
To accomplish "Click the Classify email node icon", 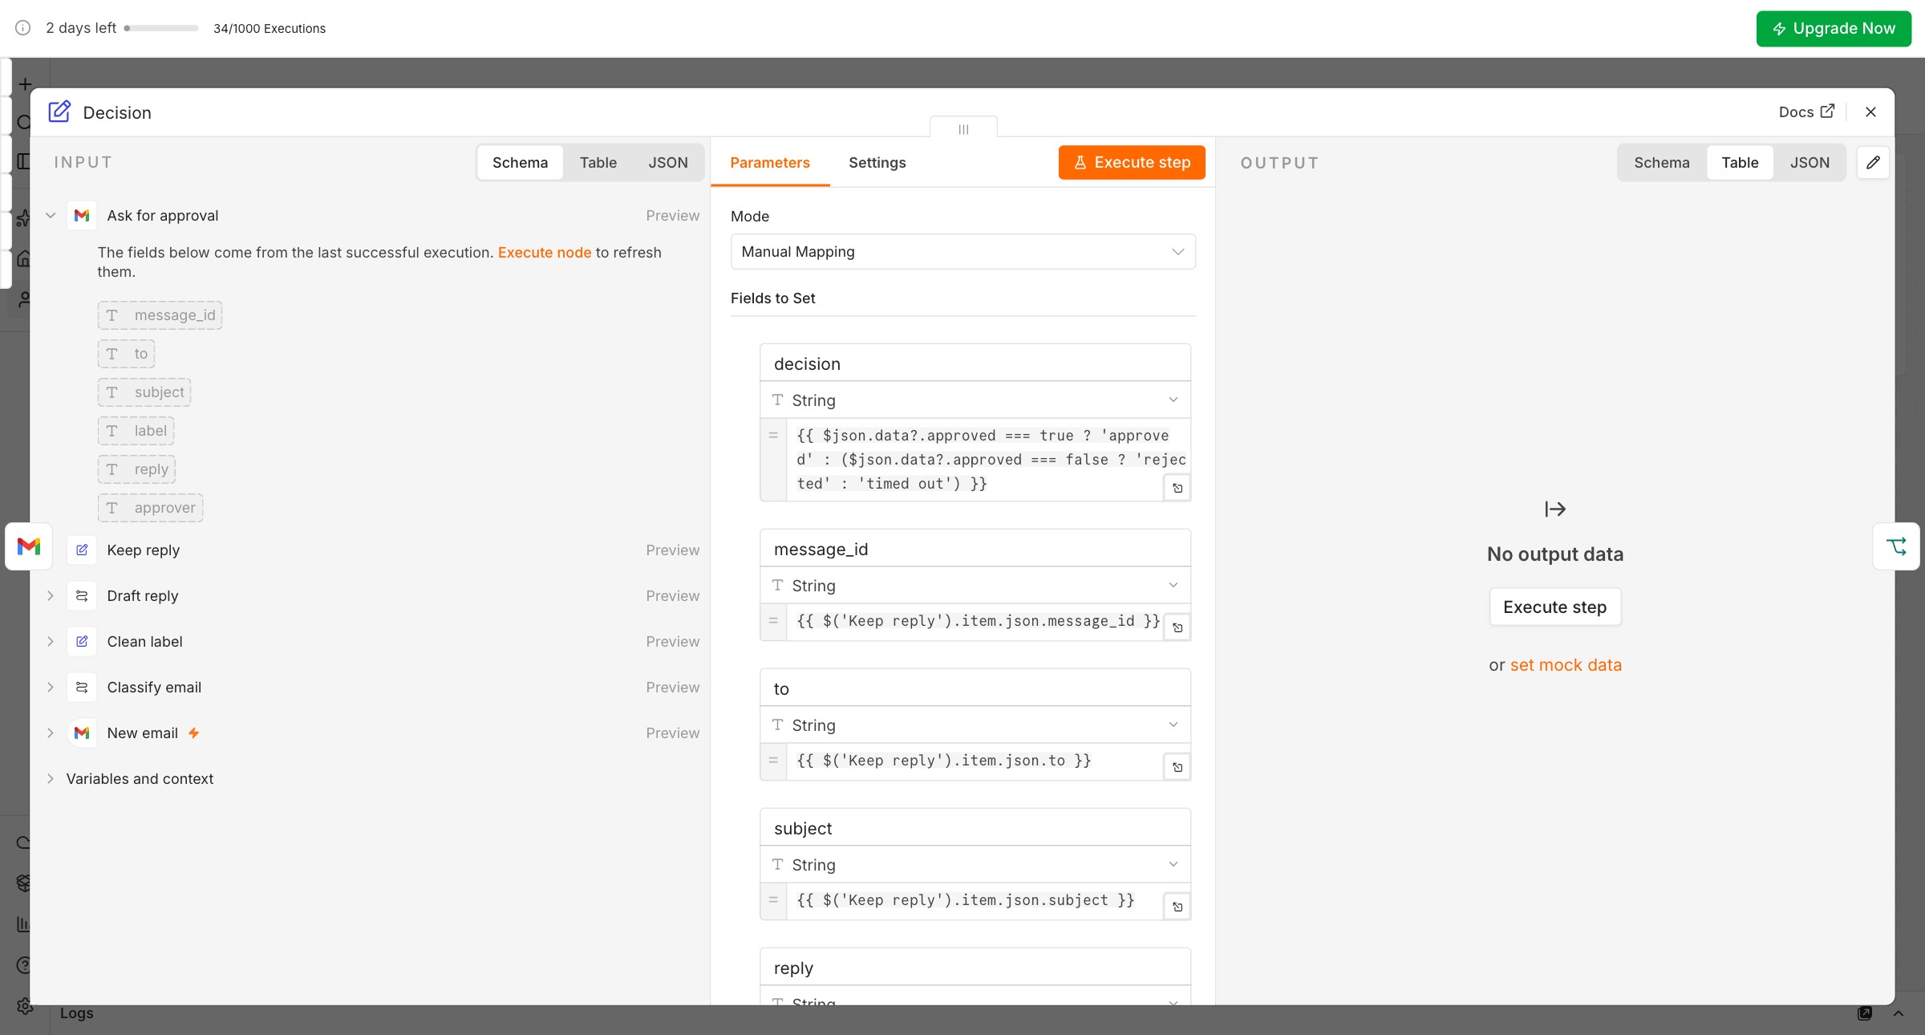I will (82, 687).
